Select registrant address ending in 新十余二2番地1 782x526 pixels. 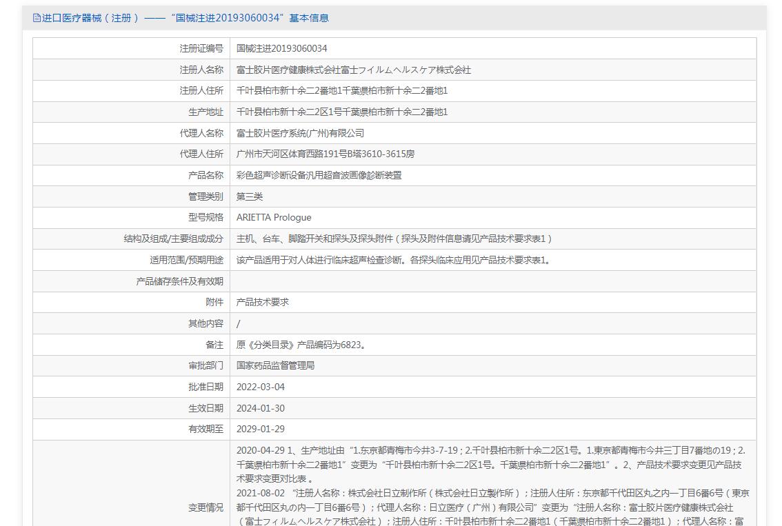tap(342, 91)
